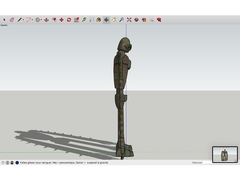
Task: Click the Mesures input field
Action: 207,162
